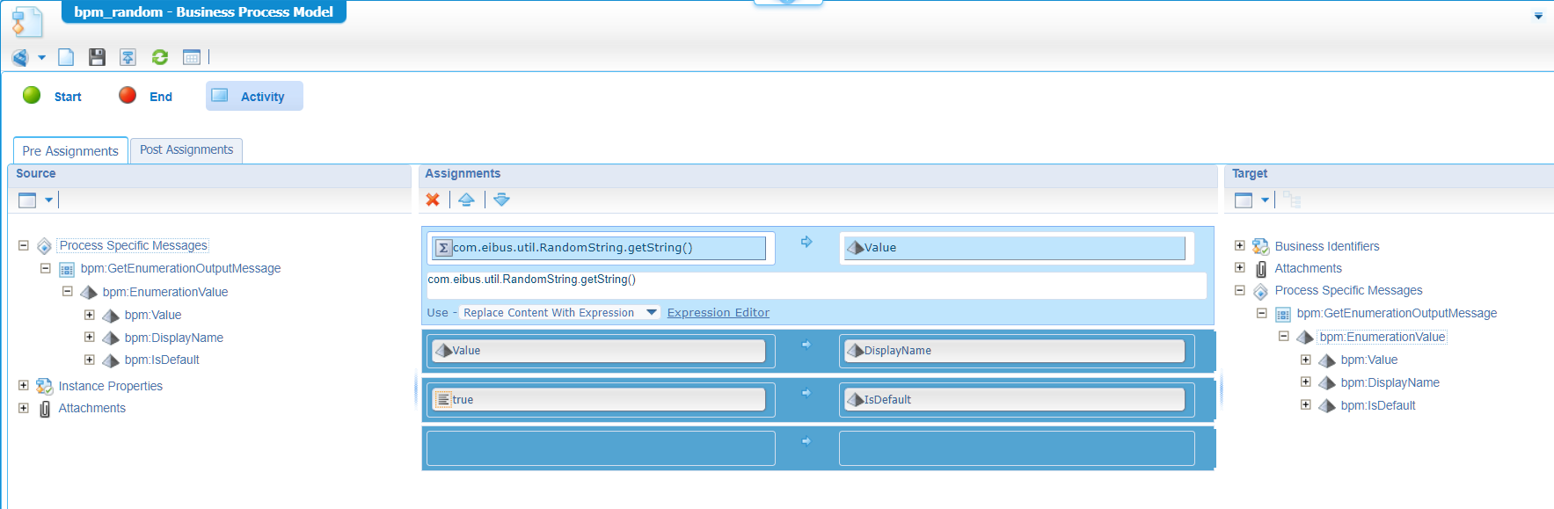This screenshot has height=509, width=1554.
Task: Expand Target bpm:IsDefault node
Action: coord(1306,404)
